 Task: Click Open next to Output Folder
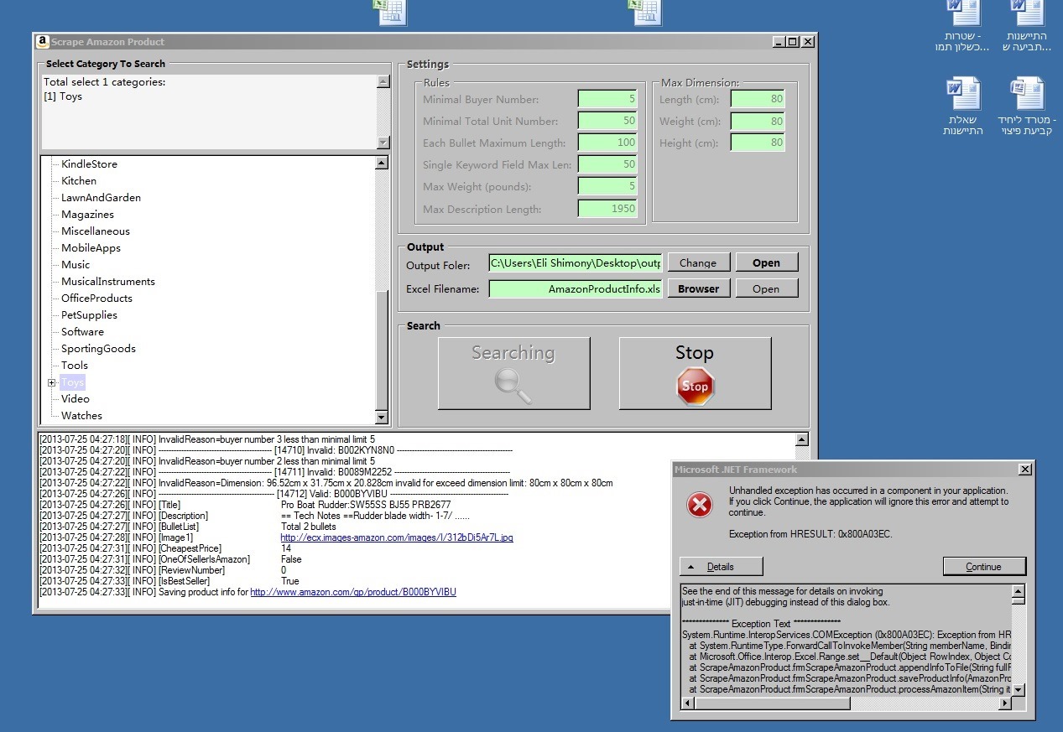(767, 262)
